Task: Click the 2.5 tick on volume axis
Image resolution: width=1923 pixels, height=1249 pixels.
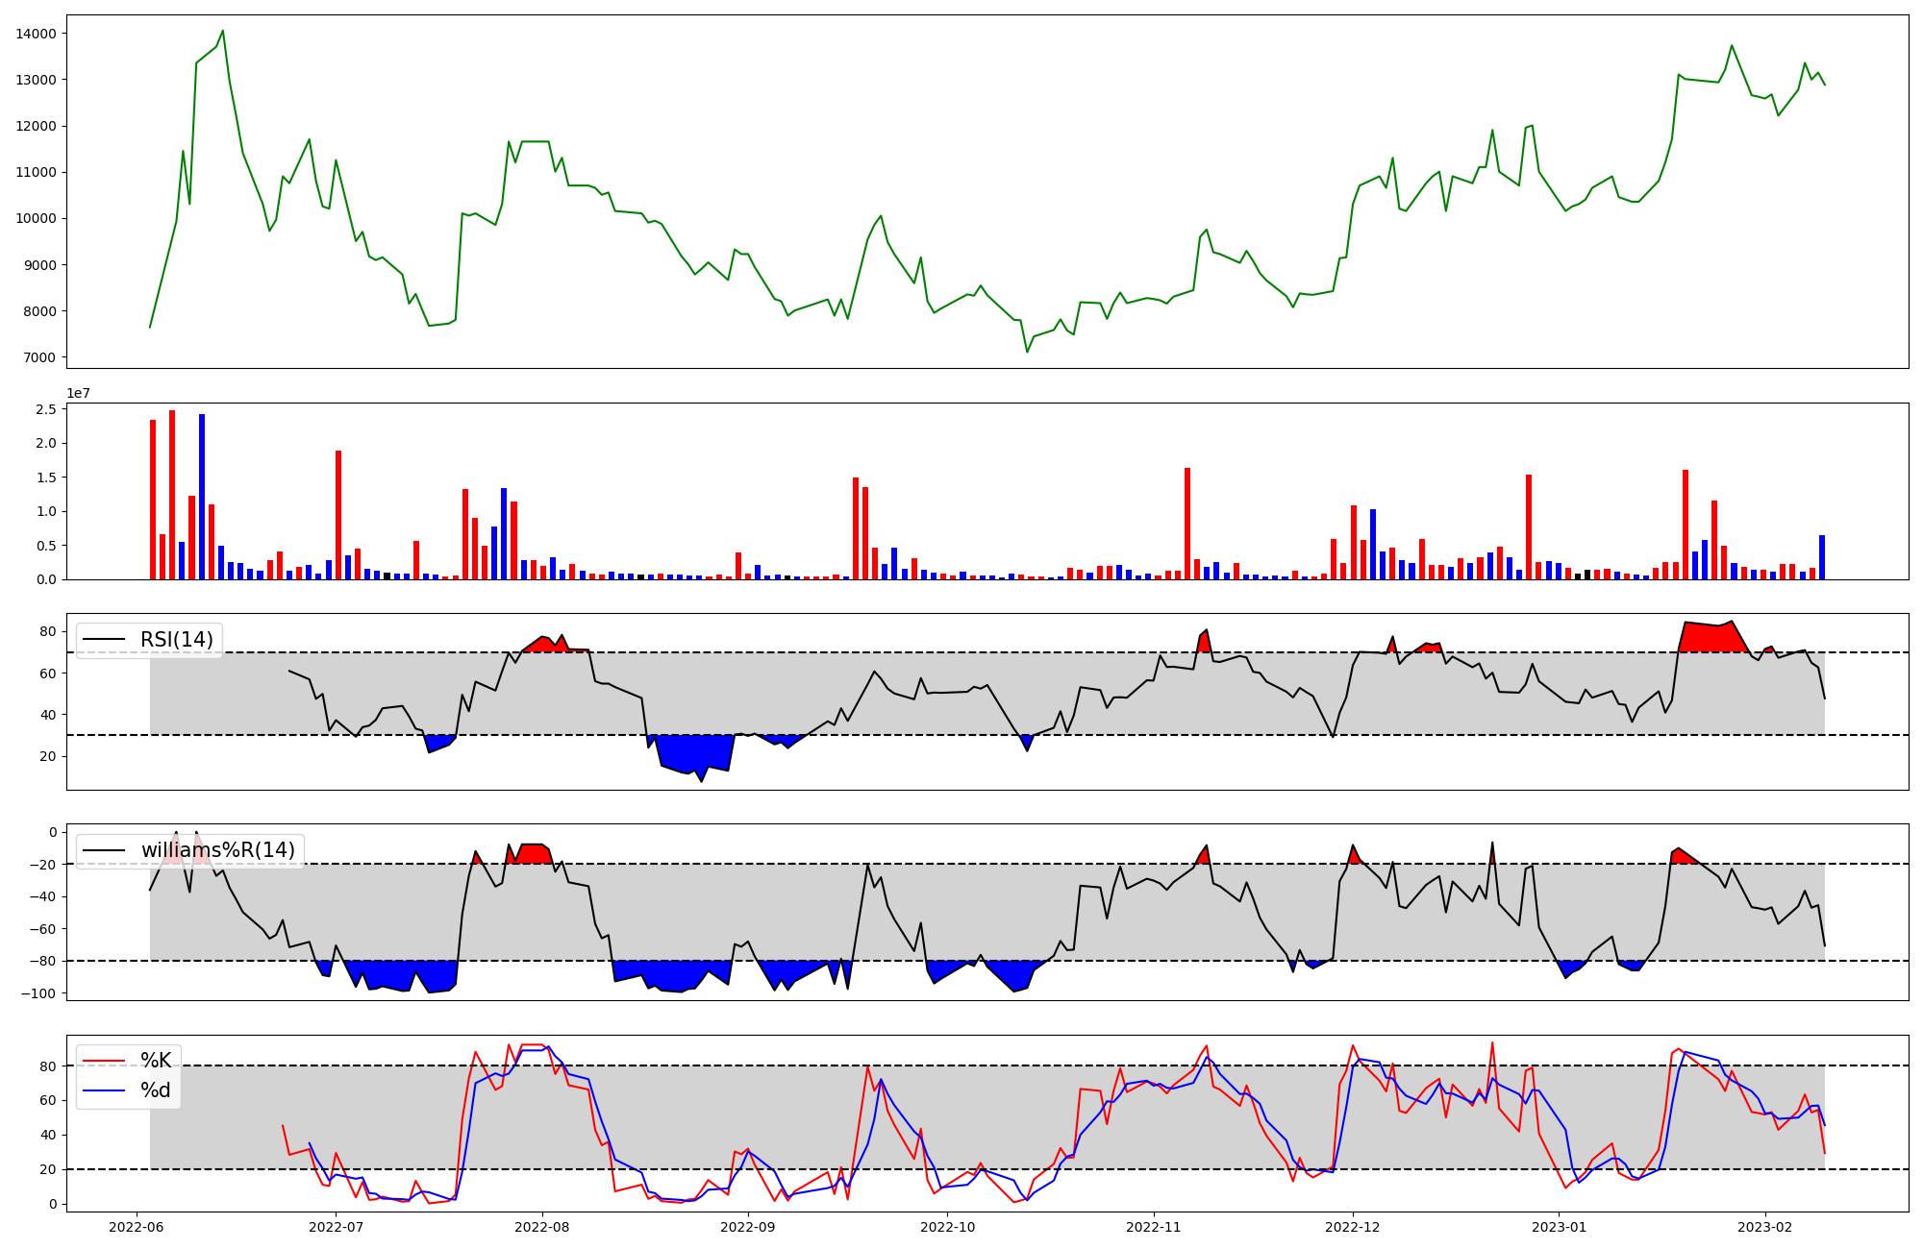Action: (46, 409)
